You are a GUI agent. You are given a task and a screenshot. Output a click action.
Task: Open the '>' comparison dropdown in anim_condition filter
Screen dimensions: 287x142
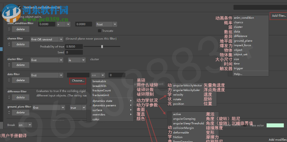63,24
